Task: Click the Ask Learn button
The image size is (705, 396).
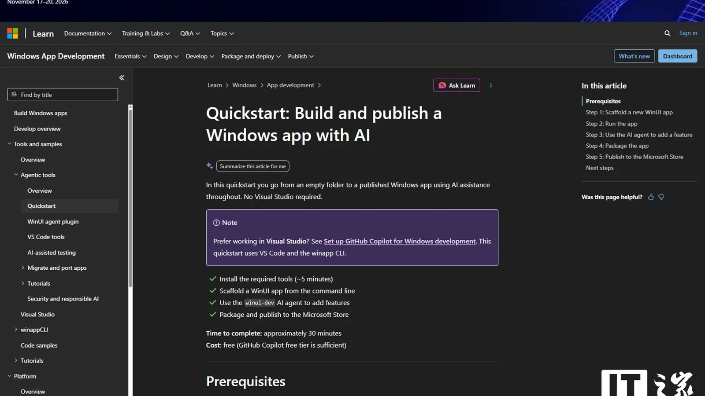Action: [x=456, y=85]
